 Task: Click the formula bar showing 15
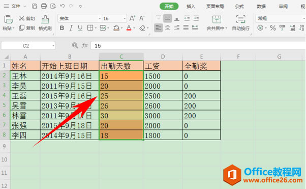(x=198, y=46)
